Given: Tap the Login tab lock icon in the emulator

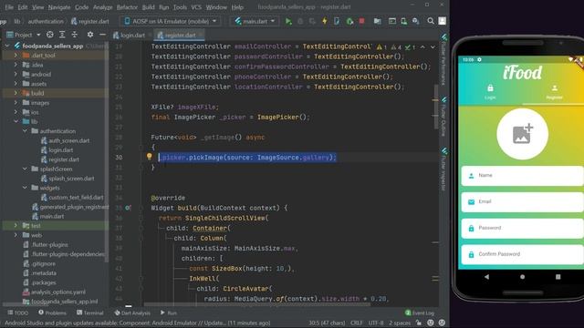Looking at the screenshot, I should pos(490,88).
